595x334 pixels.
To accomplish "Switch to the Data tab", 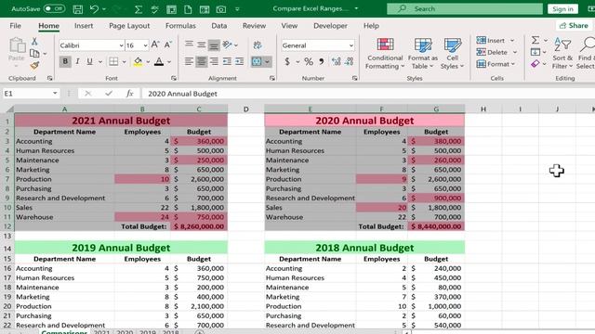I will (x=219, y=26).
